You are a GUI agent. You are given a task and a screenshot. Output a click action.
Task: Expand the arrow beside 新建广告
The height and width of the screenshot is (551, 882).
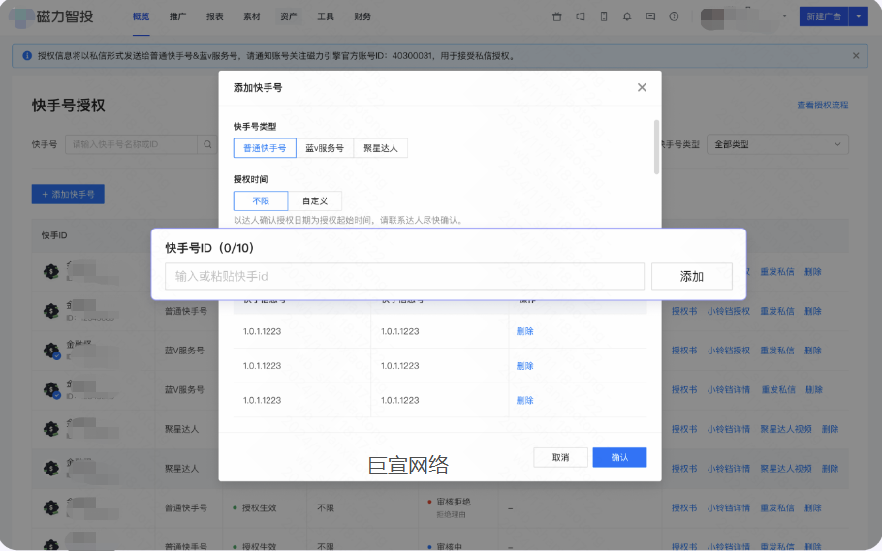[859, 16]
